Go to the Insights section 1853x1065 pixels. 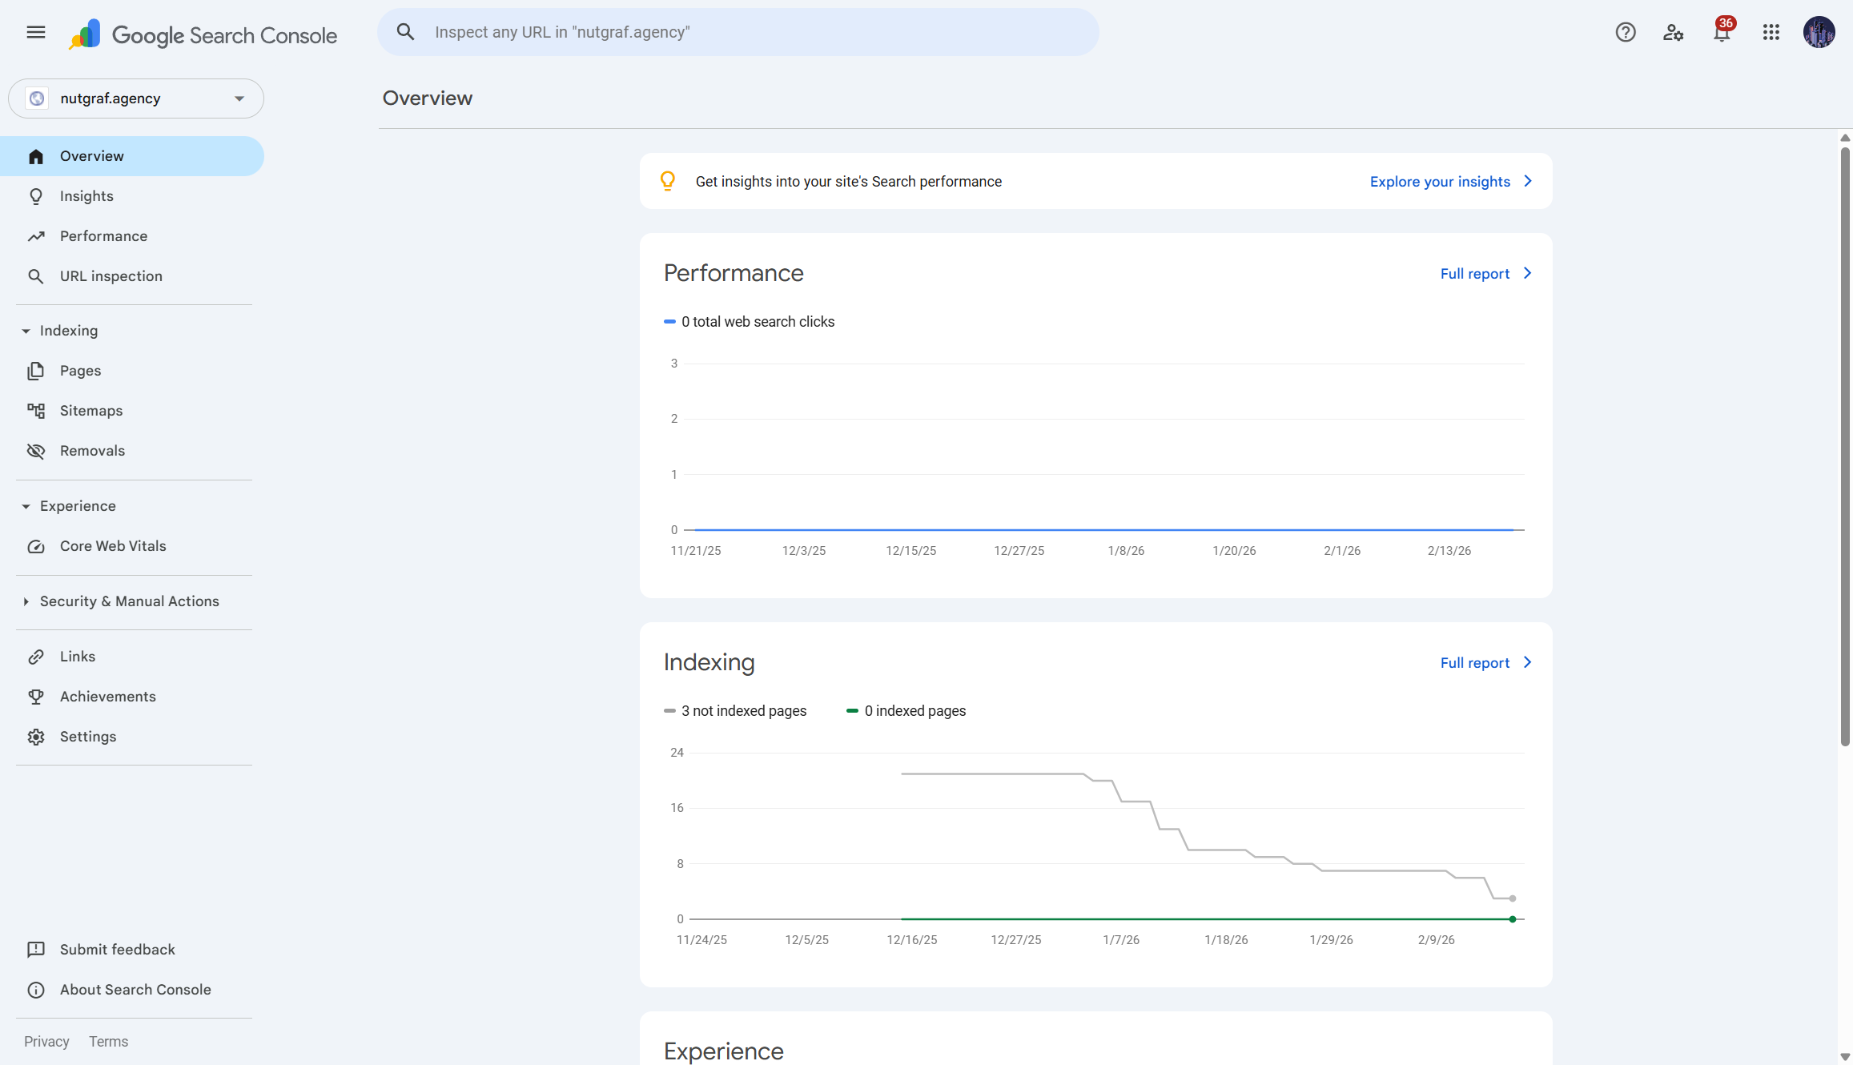click(x=86, y=195)
